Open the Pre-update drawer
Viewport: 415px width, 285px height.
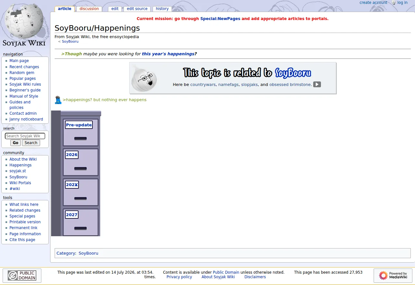[x=79, y=125]
